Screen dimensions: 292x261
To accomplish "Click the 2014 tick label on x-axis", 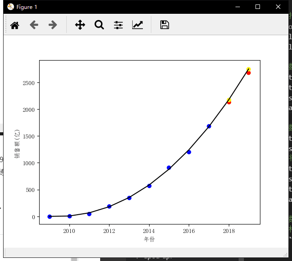I will click(149, 231).
